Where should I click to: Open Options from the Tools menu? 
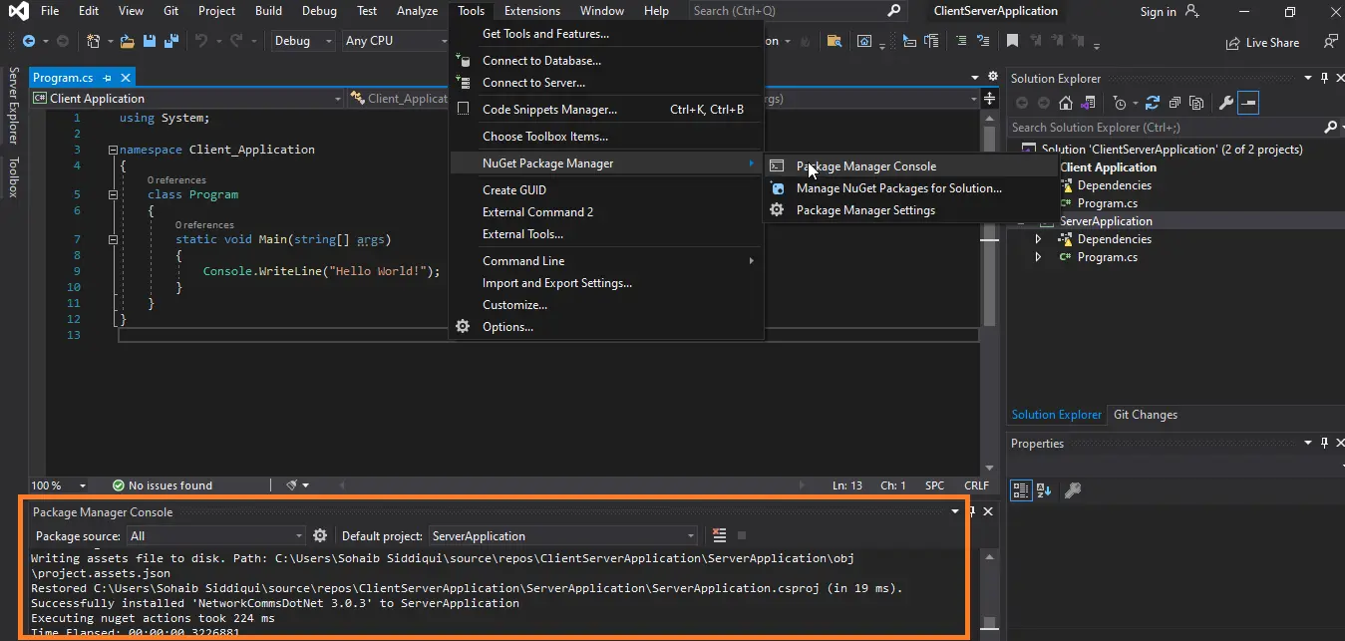(x=507, y=327)
